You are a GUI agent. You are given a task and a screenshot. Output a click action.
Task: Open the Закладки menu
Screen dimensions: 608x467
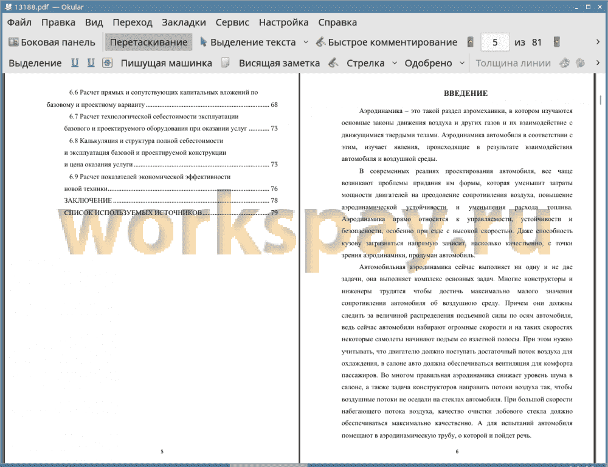tap(184, 22)
